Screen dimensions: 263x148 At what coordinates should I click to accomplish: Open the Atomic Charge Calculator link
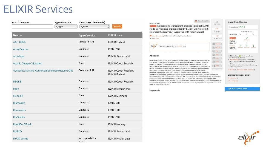[x=27, y=64]
